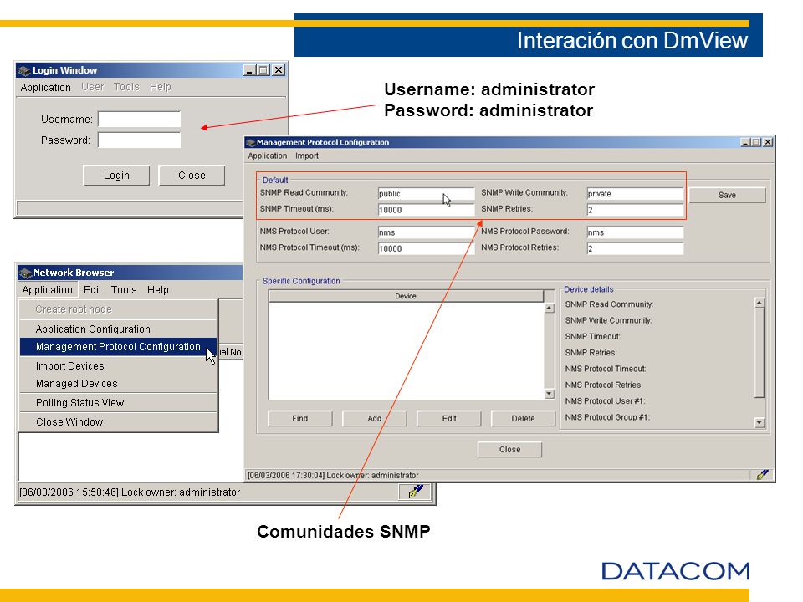This screenshot has height=602, width=803.
Task: Open Application menu in Network Browser
Action: (x=47, y=290)
